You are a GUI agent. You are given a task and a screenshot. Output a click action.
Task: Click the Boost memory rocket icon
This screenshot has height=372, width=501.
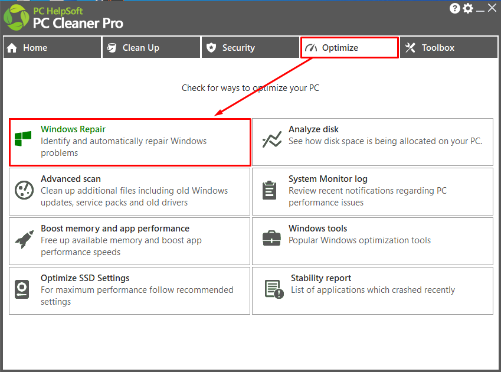(x=24, y=239)
